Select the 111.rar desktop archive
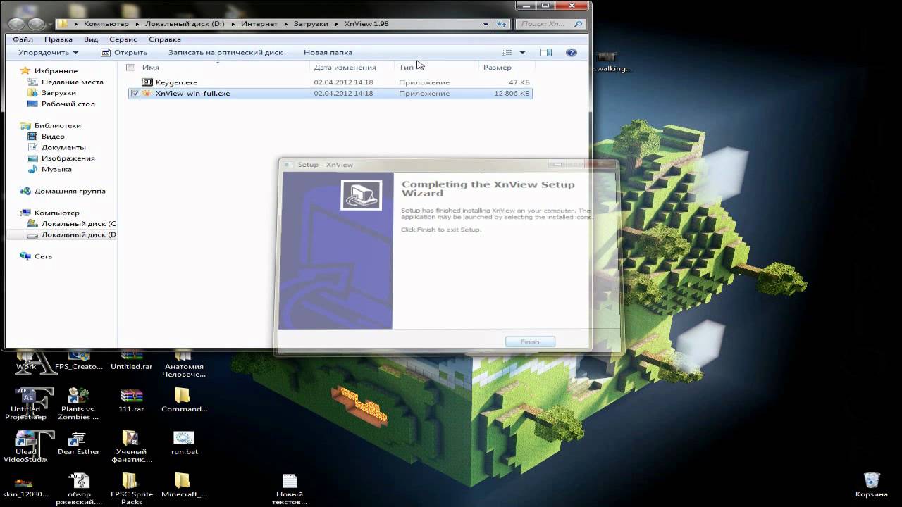 point(131,400)
